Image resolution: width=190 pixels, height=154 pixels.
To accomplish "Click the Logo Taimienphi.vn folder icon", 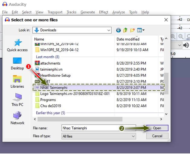I will (37, 94).
